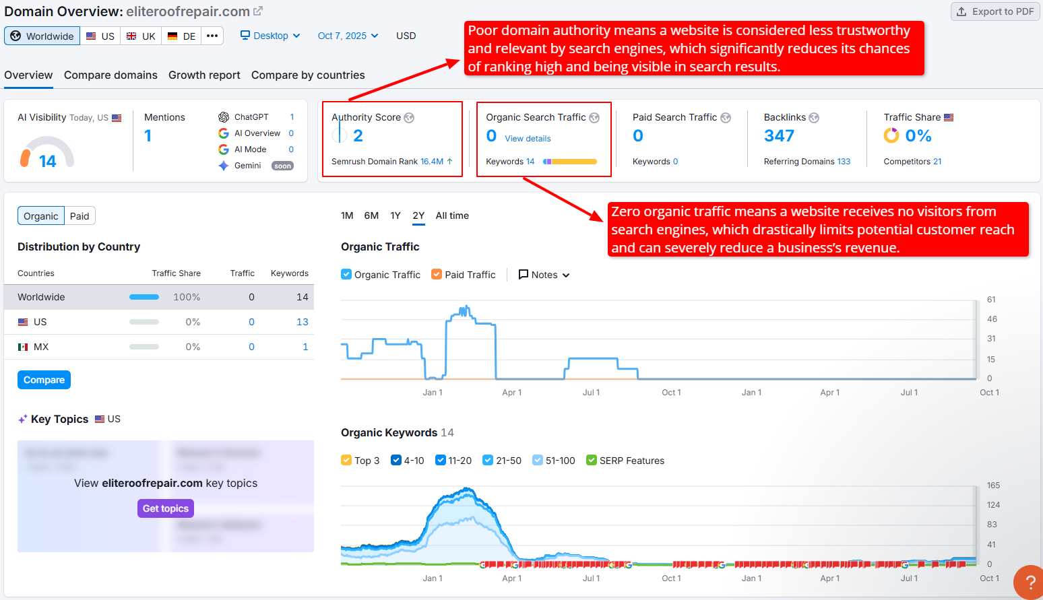
Task: Select the Worldwide country table row
Action: (x=159, y=297)
